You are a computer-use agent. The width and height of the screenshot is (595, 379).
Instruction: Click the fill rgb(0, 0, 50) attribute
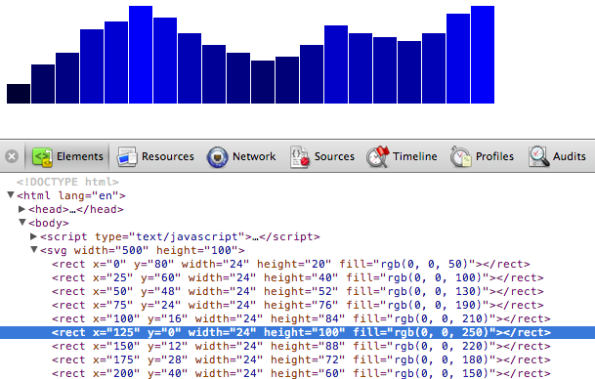406,264
